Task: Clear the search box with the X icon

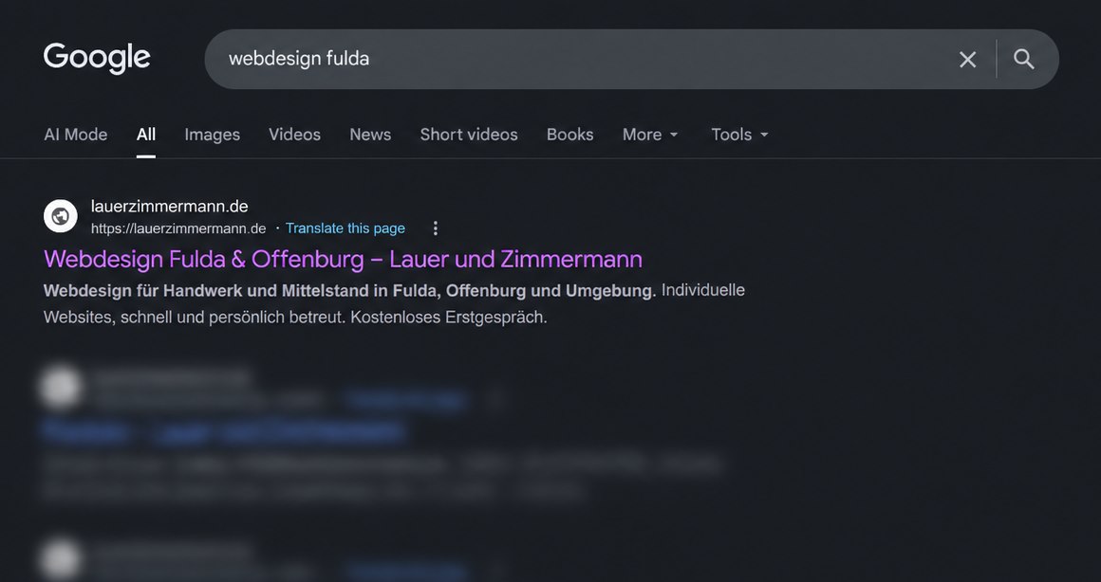Action: (967, 60)
